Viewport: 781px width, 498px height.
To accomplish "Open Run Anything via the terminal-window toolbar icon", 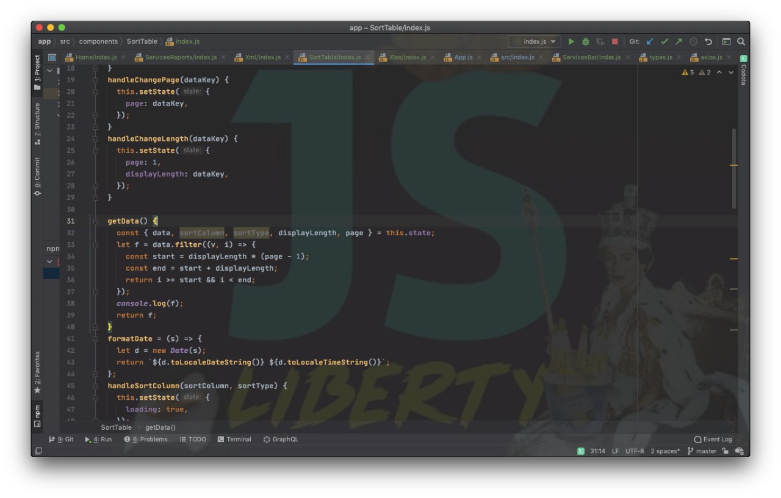I will [726, 41].
